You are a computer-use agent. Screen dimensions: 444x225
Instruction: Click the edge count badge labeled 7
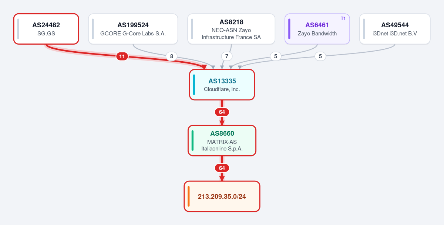(x=227, y=56)
